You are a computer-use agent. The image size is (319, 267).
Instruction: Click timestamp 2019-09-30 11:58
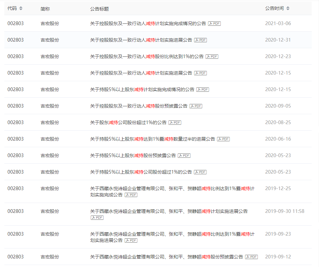click(285, 211)
